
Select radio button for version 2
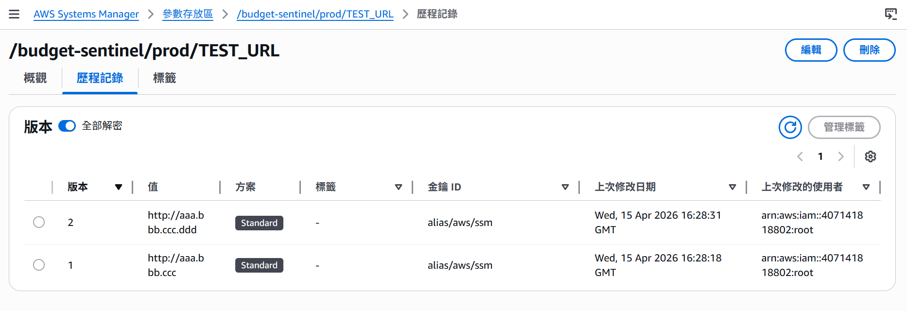tap(39, 222)
